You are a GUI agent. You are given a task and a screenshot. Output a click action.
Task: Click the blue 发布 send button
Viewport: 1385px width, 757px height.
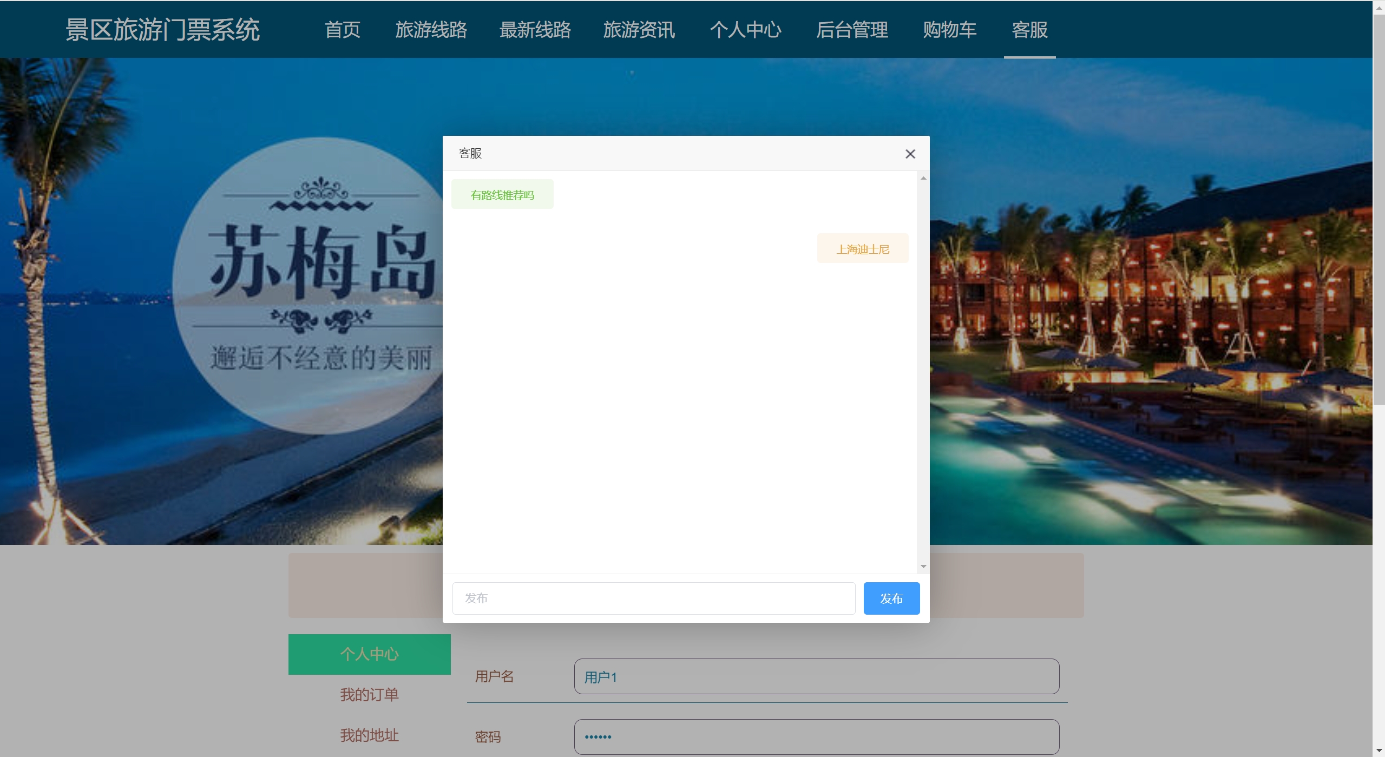point(891,598)
